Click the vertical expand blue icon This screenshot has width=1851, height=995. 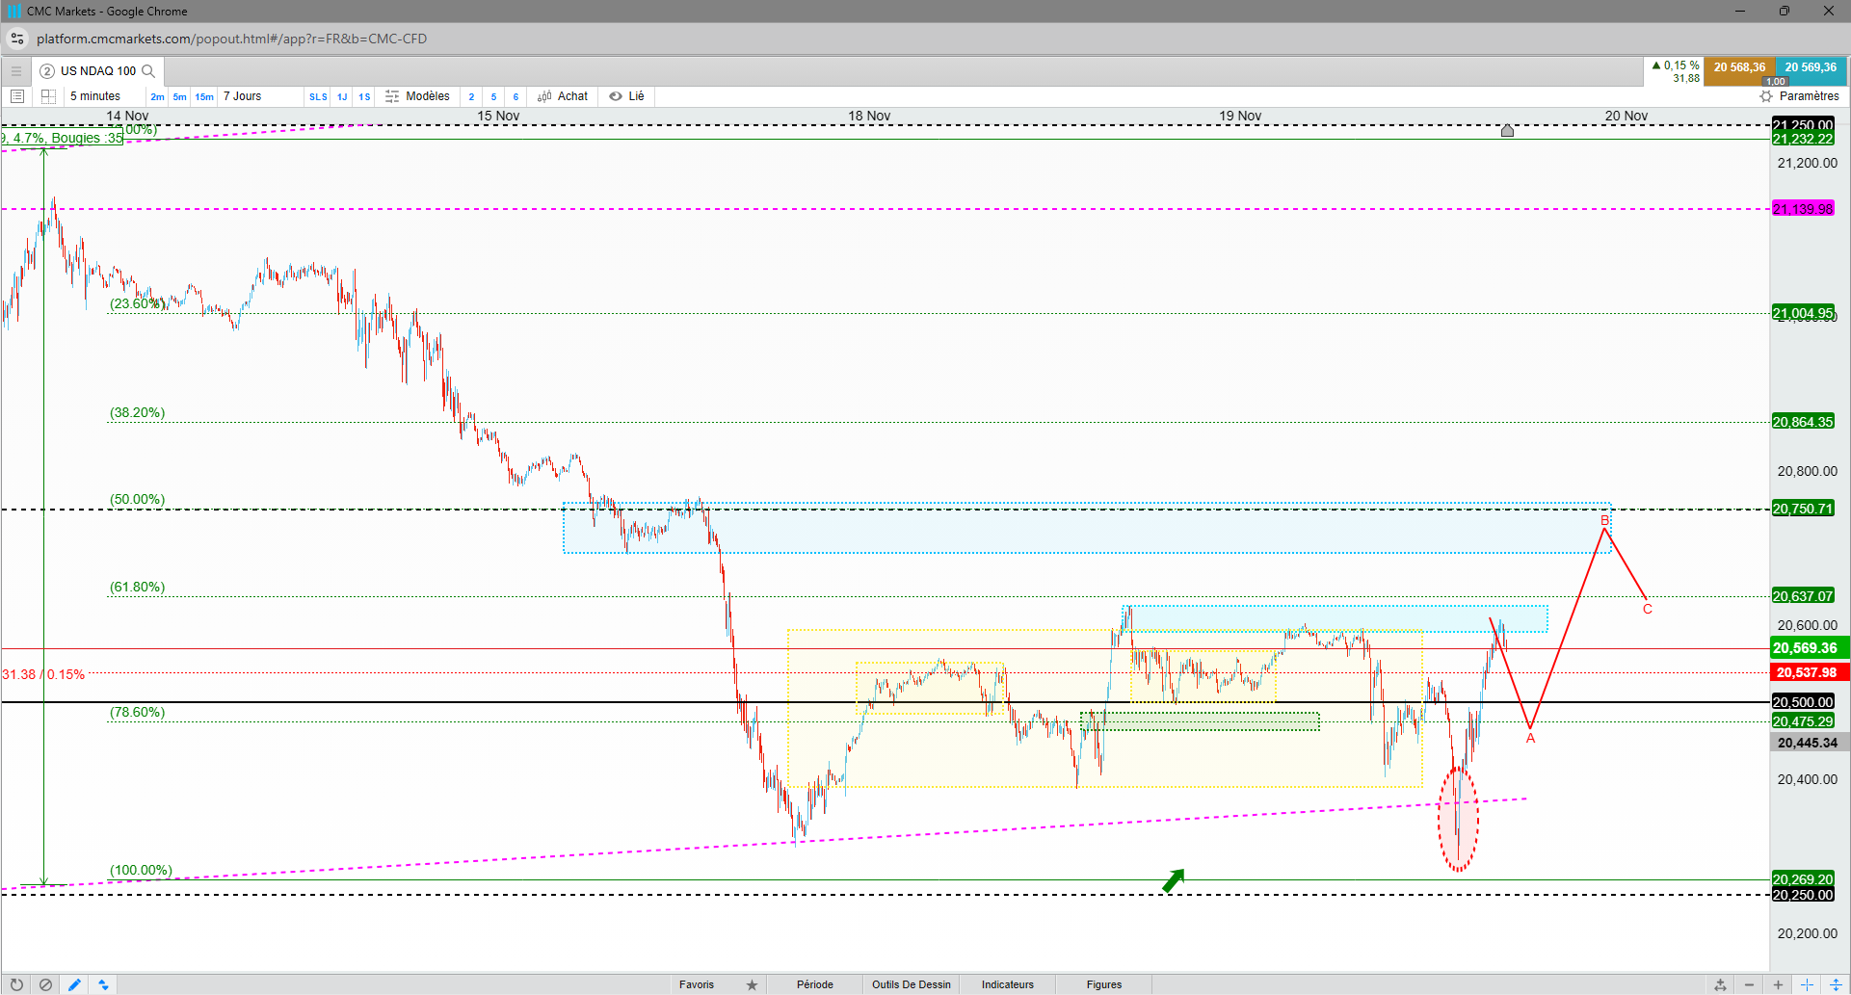point(1837,984)
